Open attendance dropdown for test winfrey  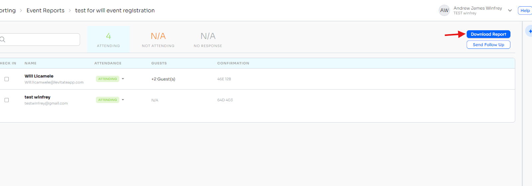click(123, 100)
